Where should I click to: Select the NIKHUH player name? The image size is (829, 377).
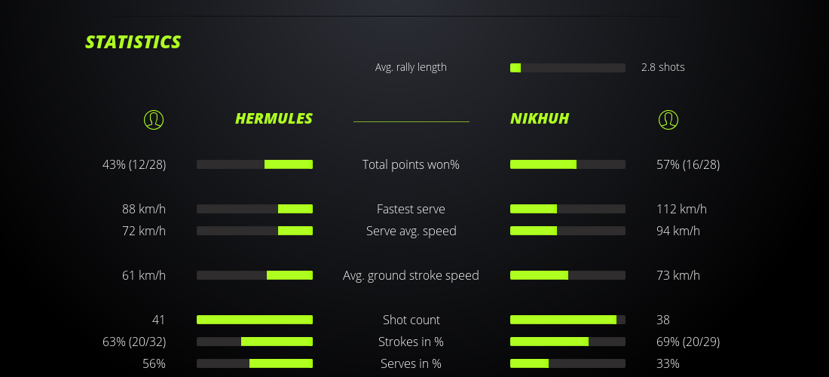(540, 118)
